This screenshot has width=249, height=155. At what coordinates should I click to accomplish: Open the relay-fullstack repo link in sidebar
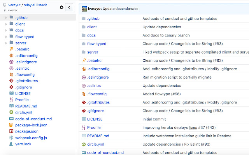point(35,5)
